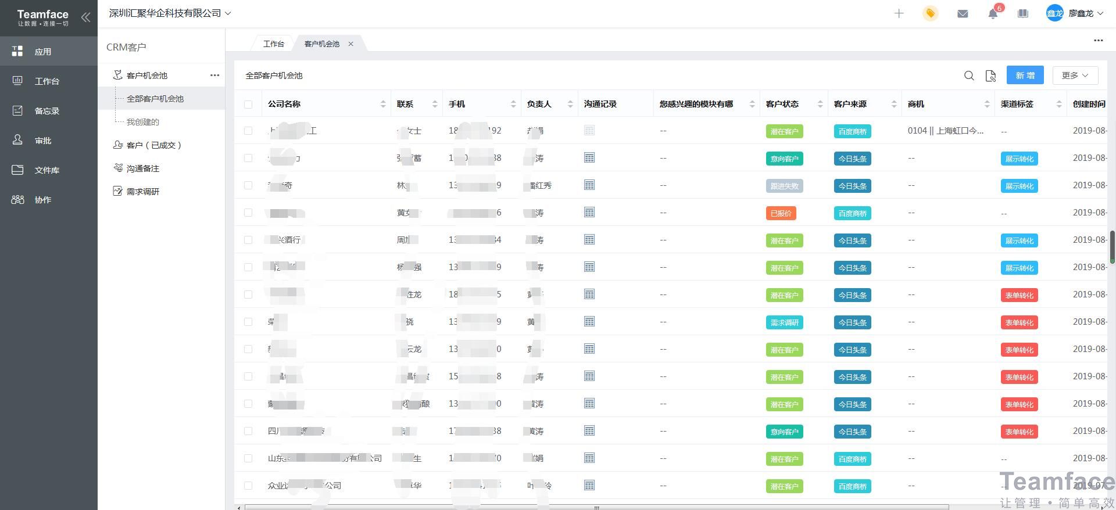Screen dimensions: 1116x510
Task: Open the mail envelope icon
Action: click(x=963, y=13)
